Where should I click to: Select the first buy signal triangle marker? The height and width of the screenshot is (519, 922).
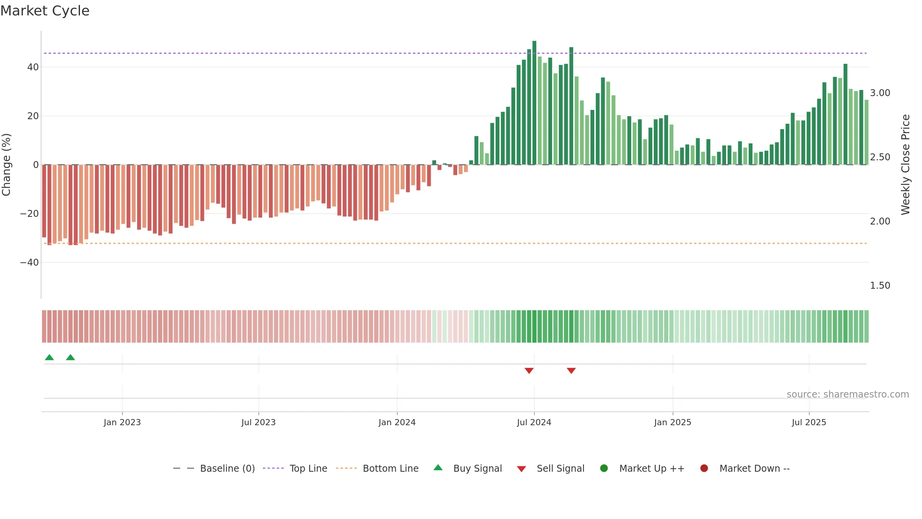click(x=49, y=358)
